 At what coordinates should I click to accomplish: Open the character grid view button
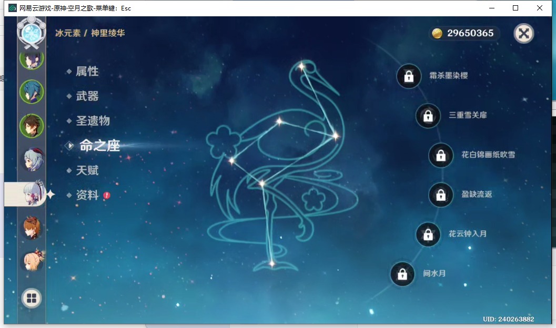pyautogui.click(x=32, y=299)
